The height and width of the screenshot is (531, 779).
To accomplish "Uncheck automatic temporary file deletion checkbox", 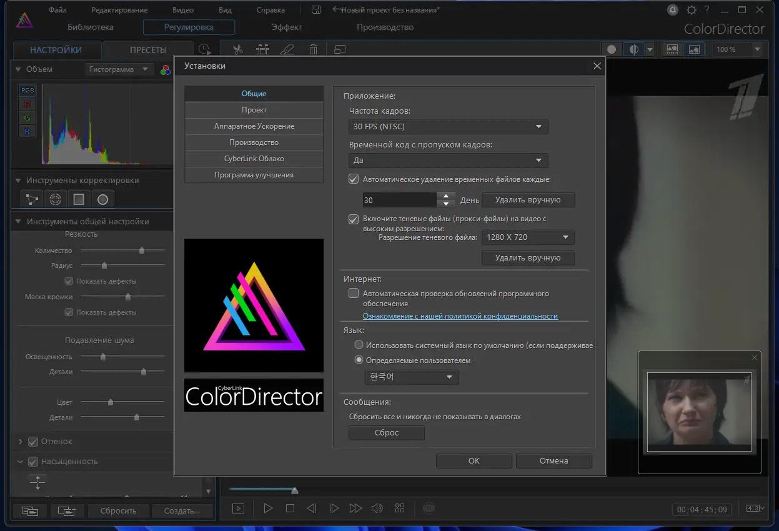I will point(354,179).
